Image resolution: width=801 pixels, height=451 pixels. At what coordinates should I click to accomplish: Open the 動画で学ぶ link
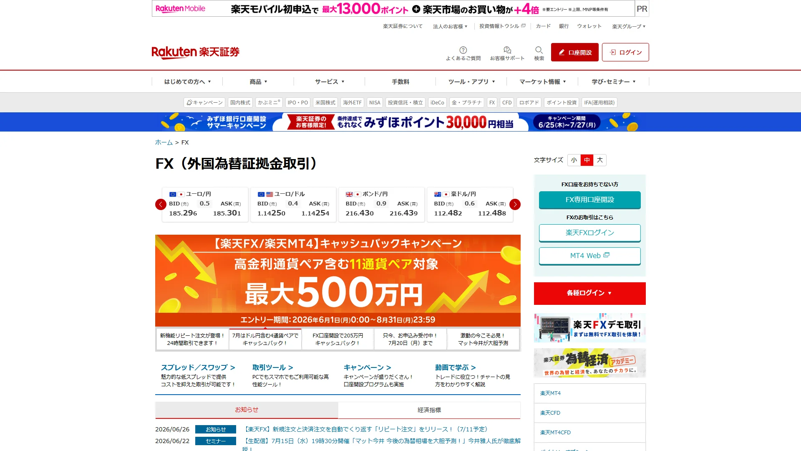click(456, 367)
